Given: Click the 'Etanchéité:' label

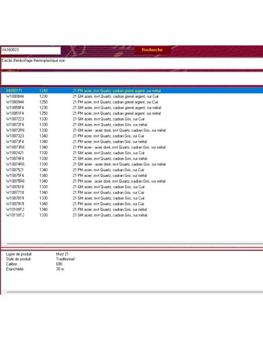Looking at the screenshot, I should point(15,269).
